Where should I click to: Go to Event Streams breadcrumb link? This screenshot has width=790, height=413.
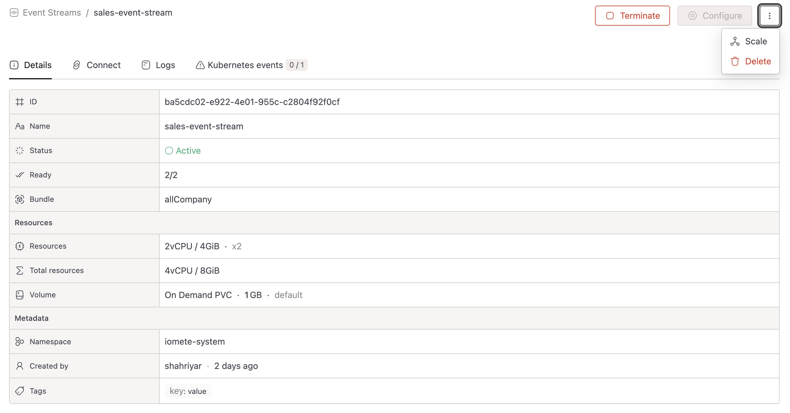(x=52, y=12)
